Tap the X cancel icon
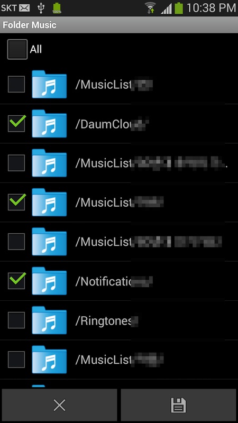This screenshot has height=423, width=238. (59, 405)
